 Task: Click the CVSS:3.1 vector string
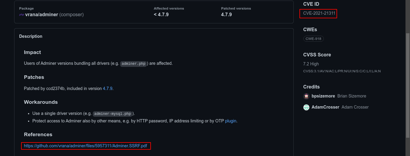point(342,71)
